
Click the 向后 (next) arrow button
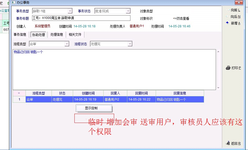(233, 17)
